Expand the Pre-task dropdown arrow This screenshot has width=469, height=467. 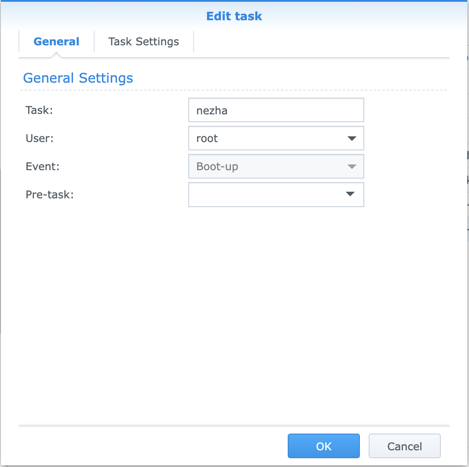tap(350, 194)
